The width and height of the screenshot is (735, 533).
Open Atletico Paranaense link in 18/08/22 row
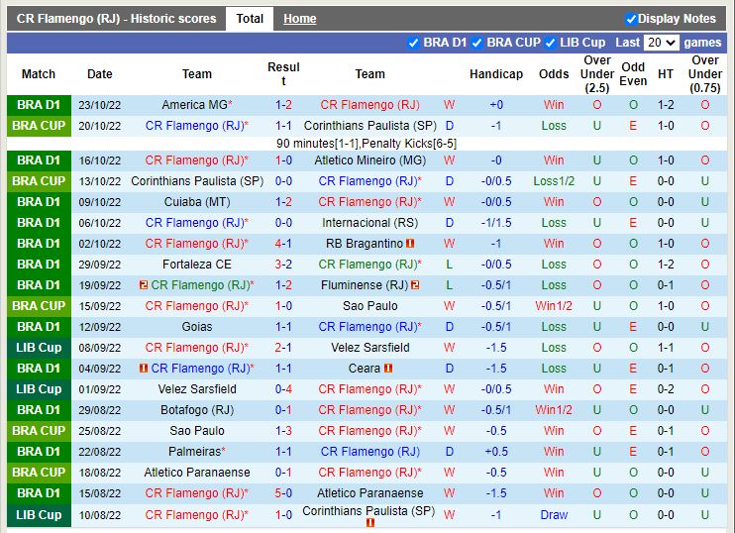pos(197,473)
